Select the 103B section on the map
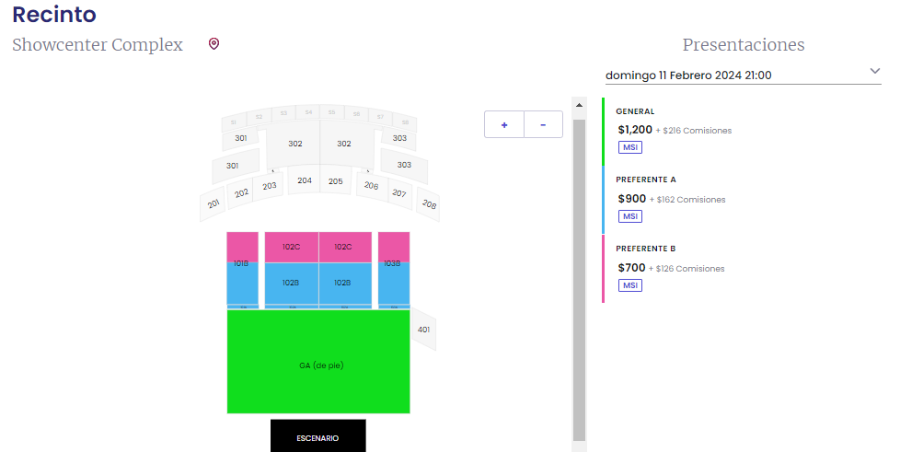Screen dimensions: 923x452 coord(394,284)
